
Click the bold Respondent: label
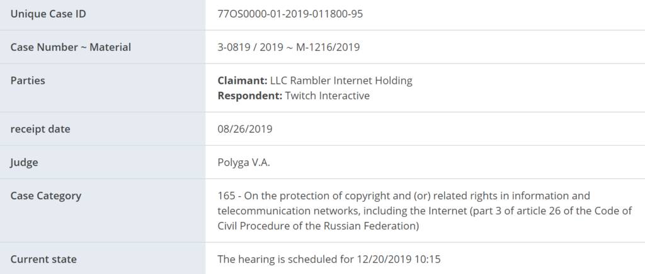pyautogui.click(x=249, y=96)
